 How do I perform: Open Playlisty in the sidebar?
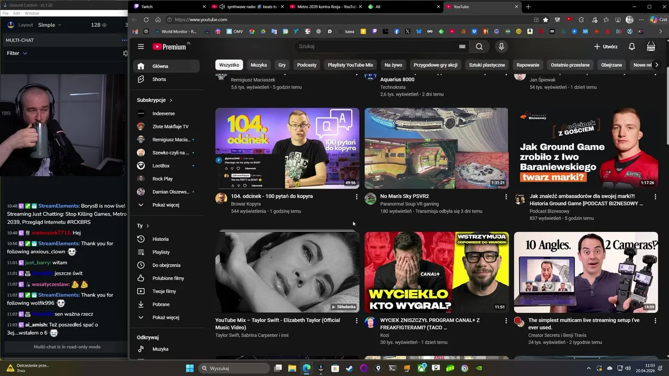point(166,252)
